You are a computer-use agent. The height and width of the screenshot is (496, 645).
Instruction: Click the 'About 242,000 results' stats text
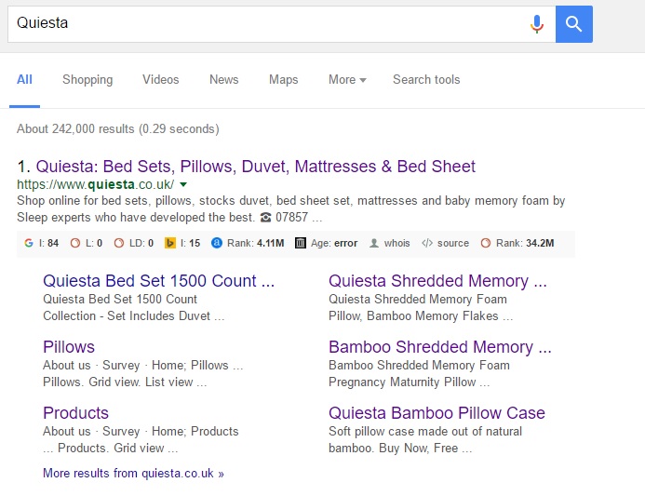[x=117, y=128]
